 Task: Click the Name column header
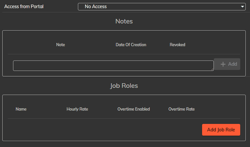(x=21, y=109)
